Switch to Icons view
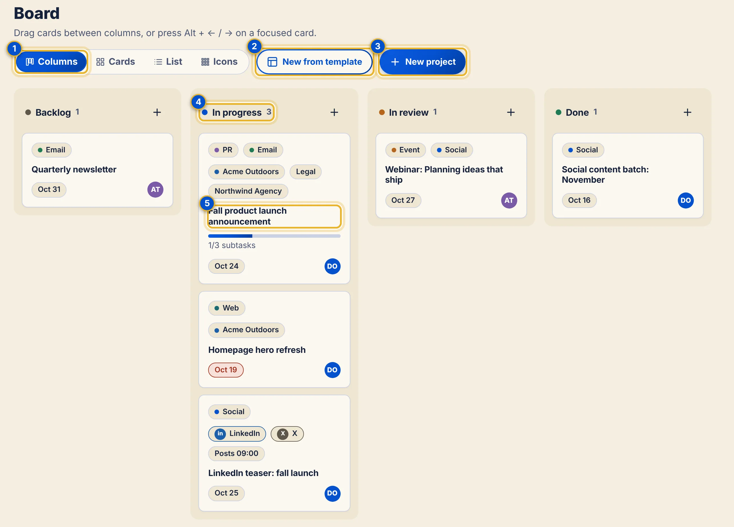This screenshot has height=527, width=734. [x=219, y=62]
